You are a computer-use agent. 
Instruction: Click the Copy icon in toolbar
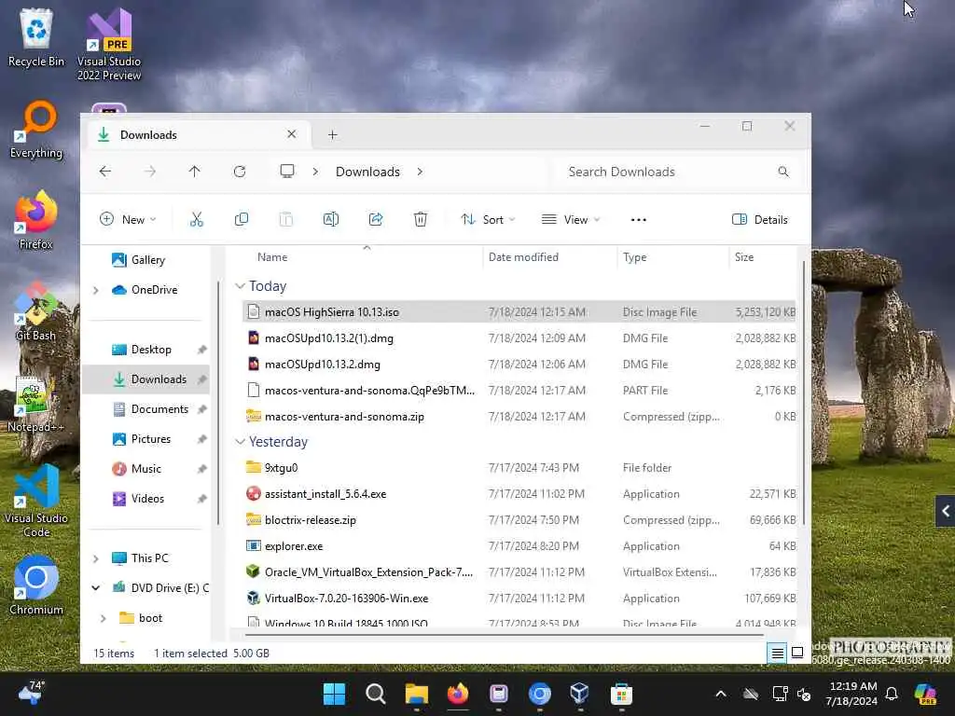242,219
